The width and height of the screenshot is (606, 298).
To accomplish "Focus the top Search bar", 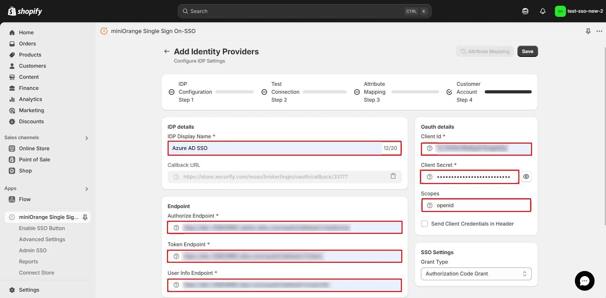I will click(304, 11).
